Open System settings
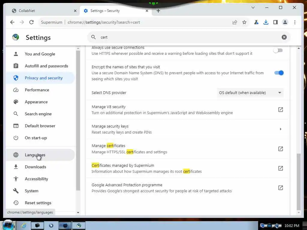Image resolution: width=307 pixels, height=230 pixels. (x=40, y=191)
